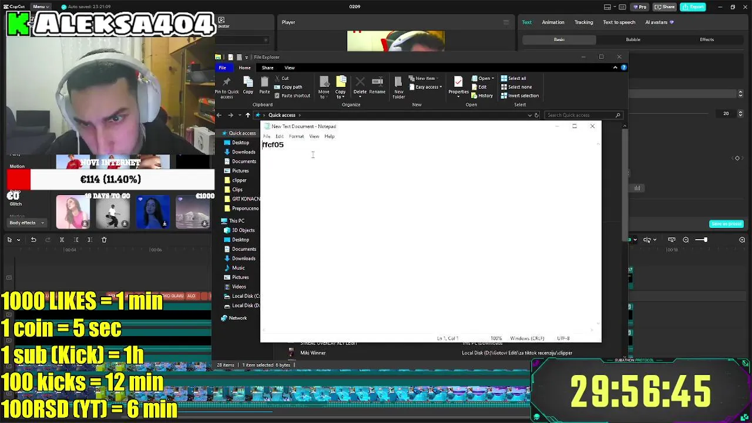
Task: Click the Pro button in CapCut
Action: (x=639, y=6)
